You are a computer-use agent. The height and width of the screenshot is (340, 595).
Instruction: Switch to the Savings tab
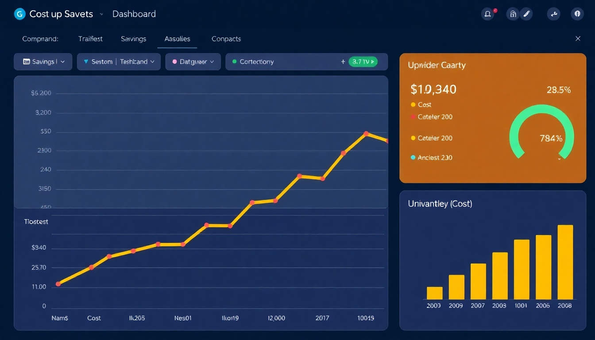click(x=133, y=39)
